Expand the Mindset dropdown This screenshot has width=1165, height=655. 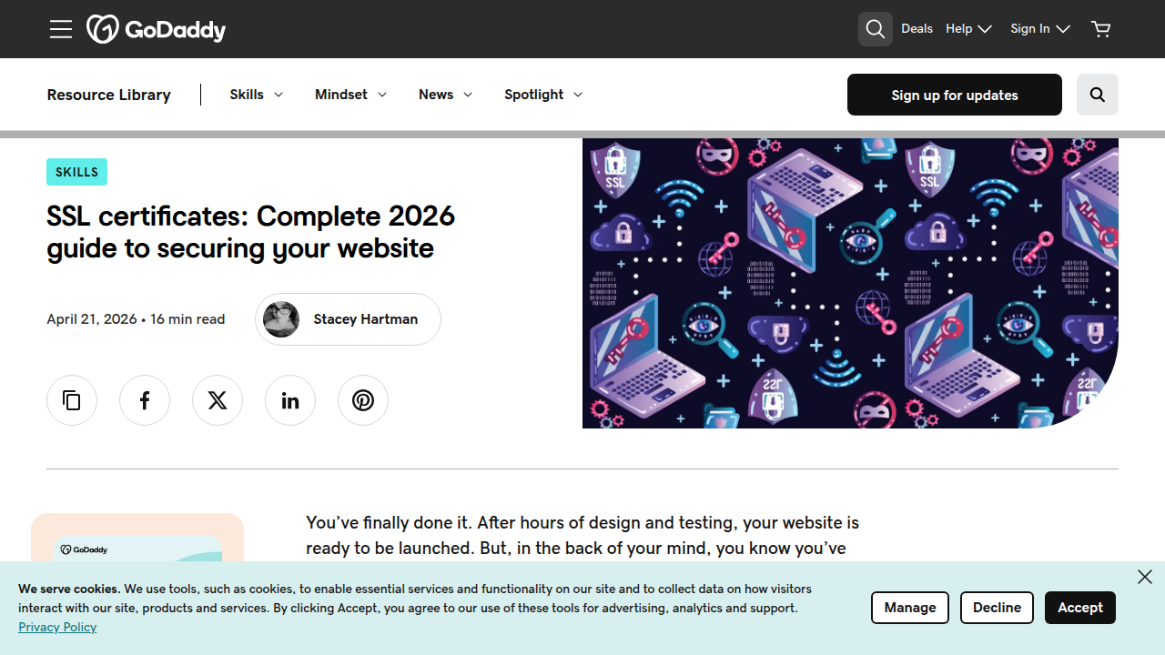pyautogui.click(x=351, y=95)
